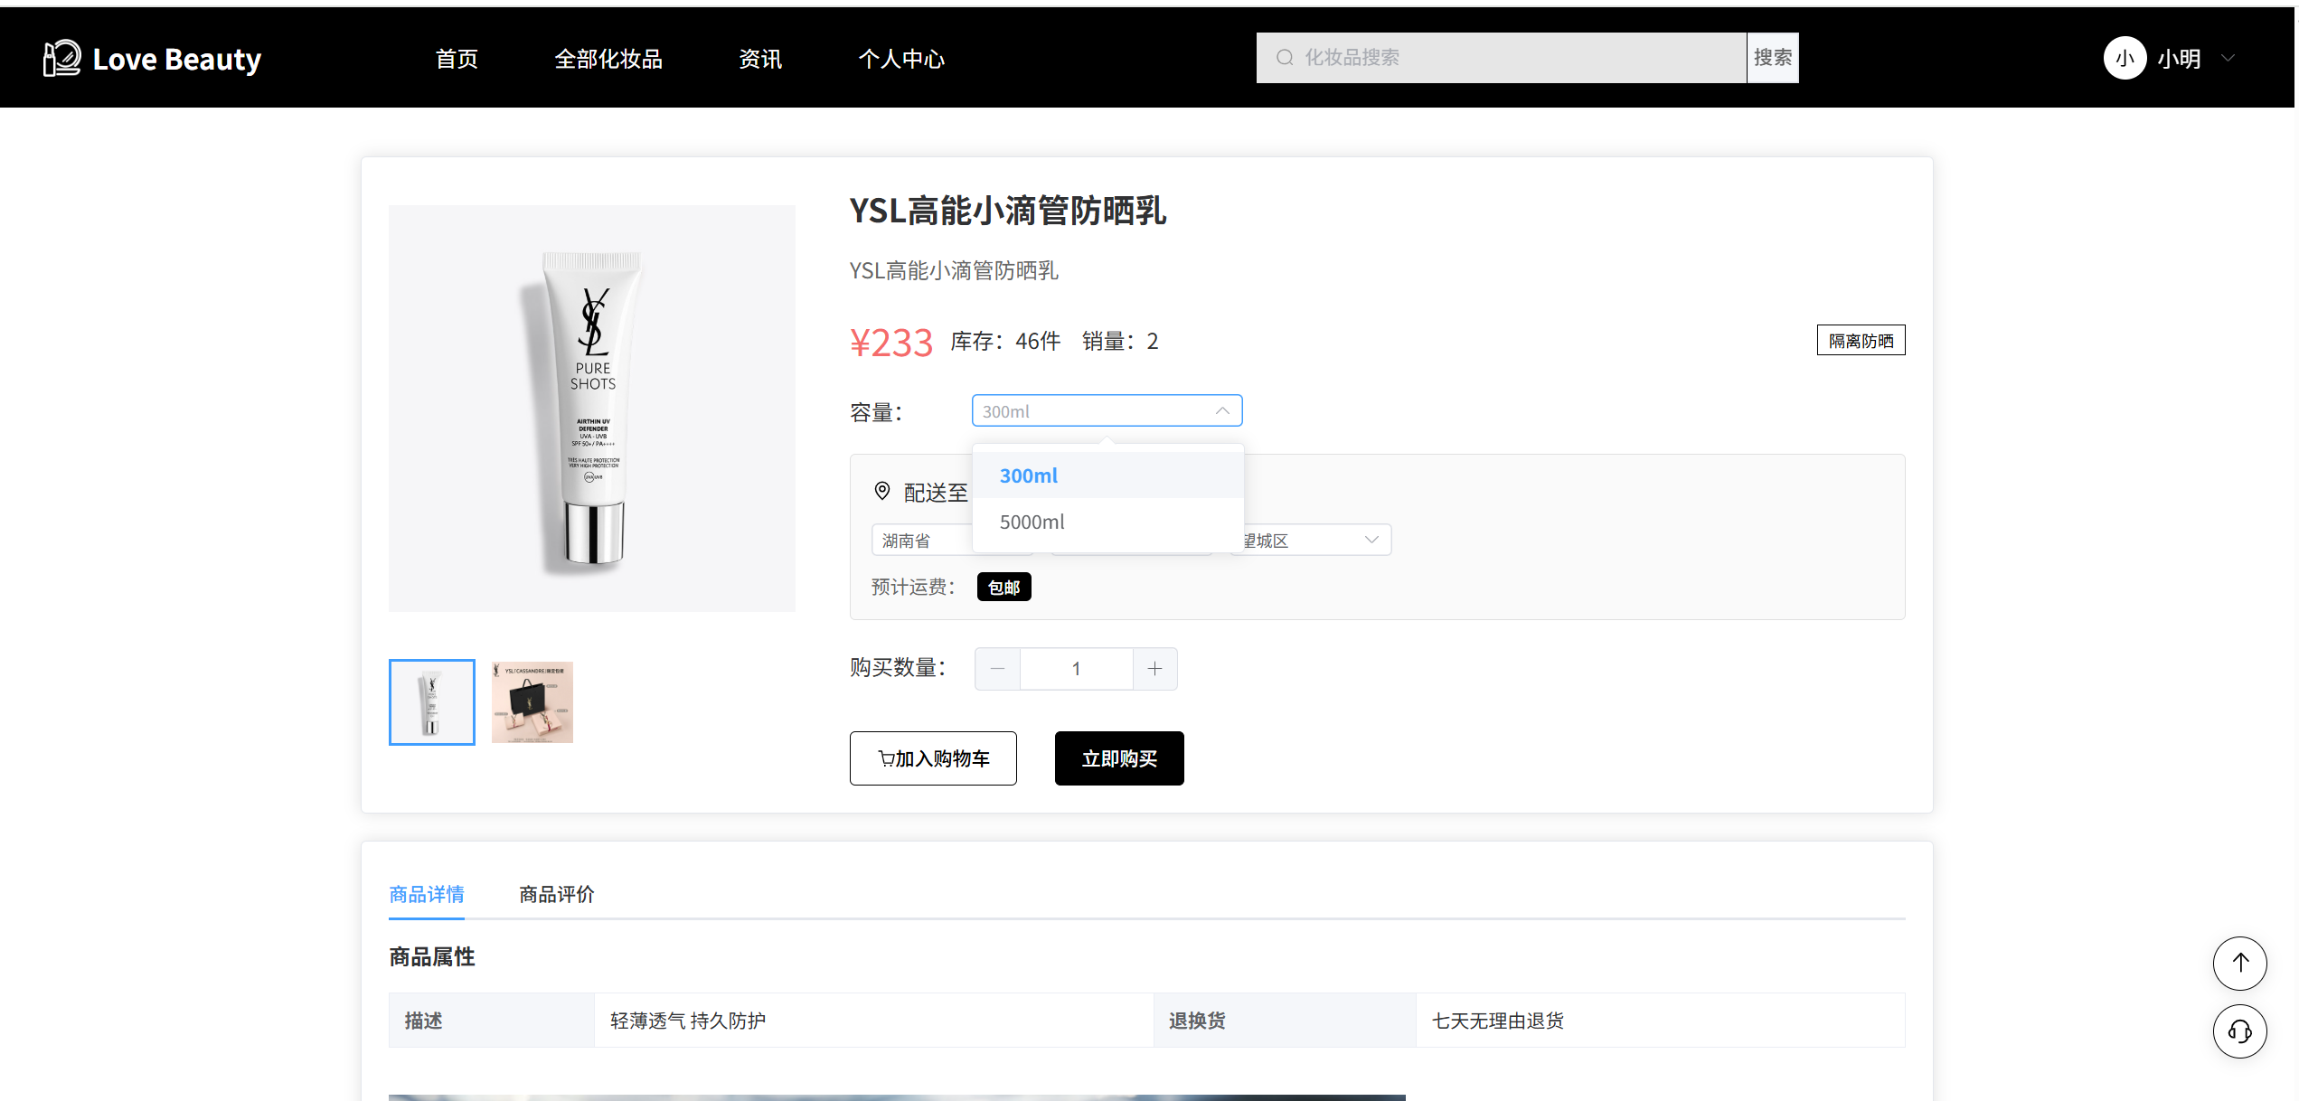
Task: Click the scroll-to-top arrow button
Action: point(2238,963)
